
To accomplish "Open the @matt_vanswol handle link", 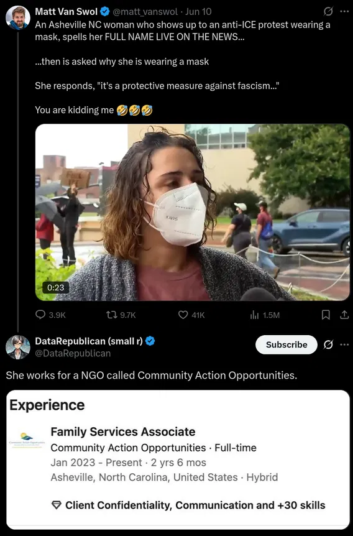I will tap(145, 12).
